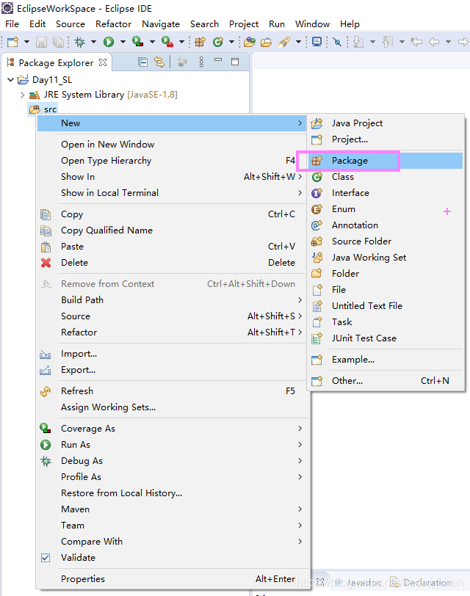470x596 pixels.
Task: Click Delete in context menu
Action: tap(172, 262)
